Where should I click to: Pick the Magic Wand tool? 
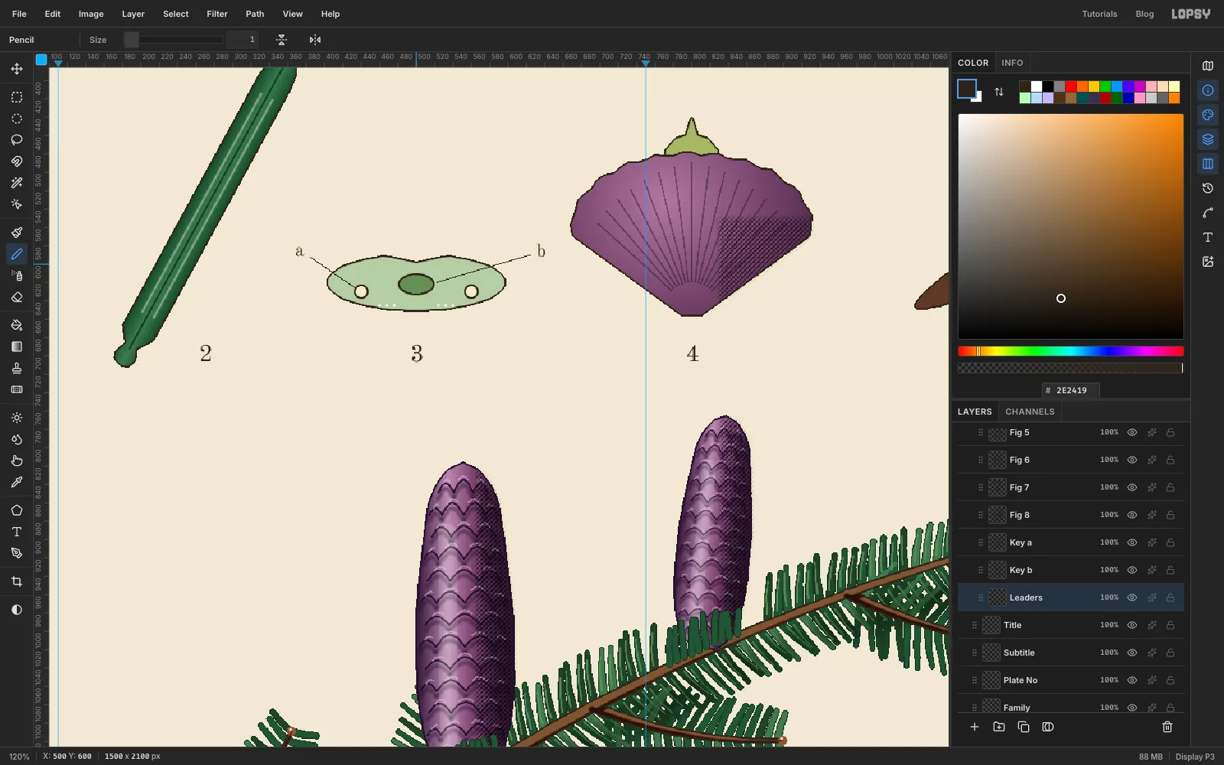(x=17, y=183)
